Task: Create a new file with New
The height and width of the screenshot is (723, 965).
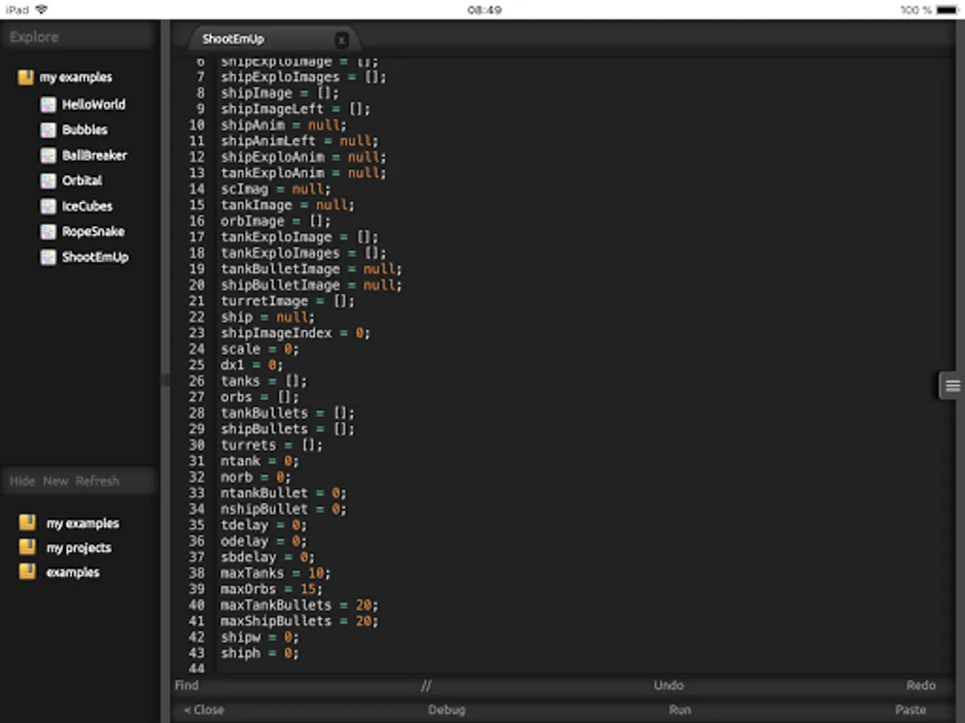Action: [x=55, y=481]
